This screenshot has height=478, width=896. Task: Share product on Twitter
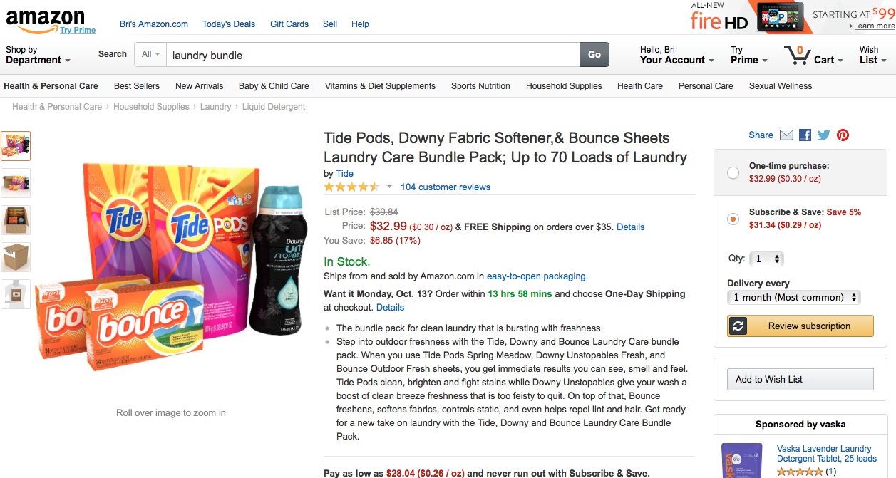coord(824,135)
